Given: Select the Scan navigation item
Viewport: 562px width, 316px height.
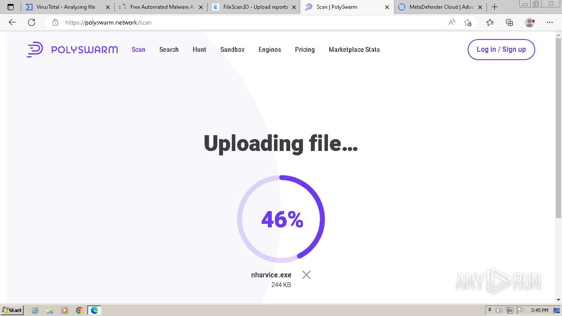Looking at the screenshot, I should 138,50.
